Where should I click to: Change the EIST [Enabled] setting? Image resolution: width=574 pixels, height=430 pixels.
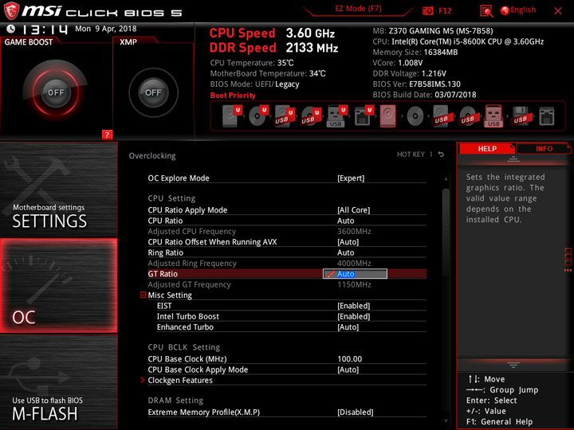point(354,306)
